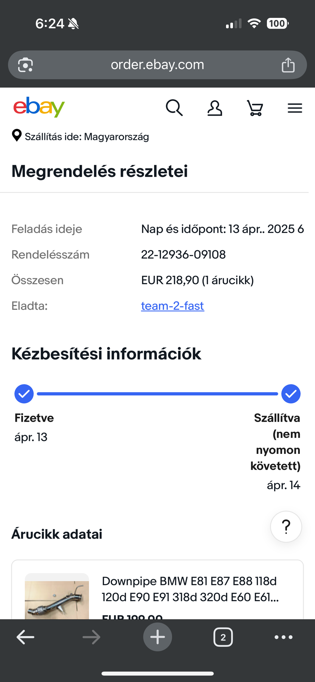Tap the camera lens search icon

pos(25,65)
